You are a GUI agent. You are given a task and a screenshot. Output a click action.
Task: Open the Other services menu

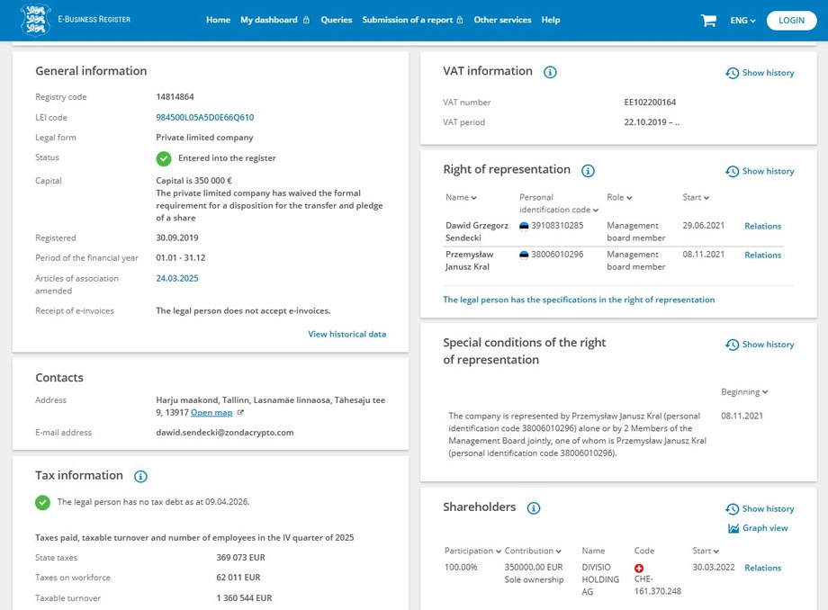click(502, 20)
